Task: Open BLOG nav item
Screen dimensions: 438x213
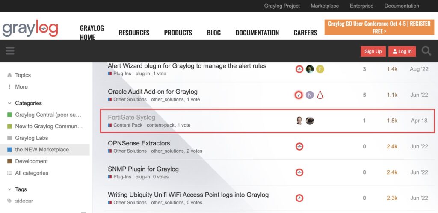Action: pyautogui.click(x=214, y=33)
